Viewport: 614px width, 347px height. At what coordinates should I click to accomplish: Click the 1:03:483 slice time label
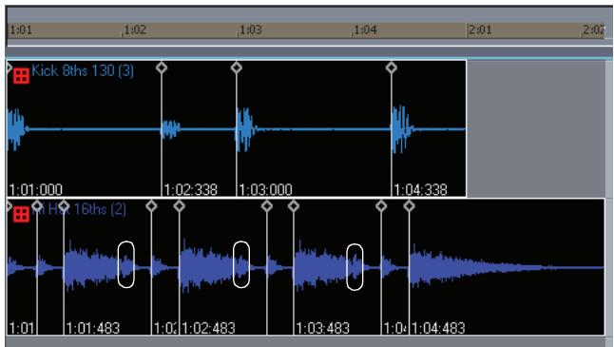(322, 328)
